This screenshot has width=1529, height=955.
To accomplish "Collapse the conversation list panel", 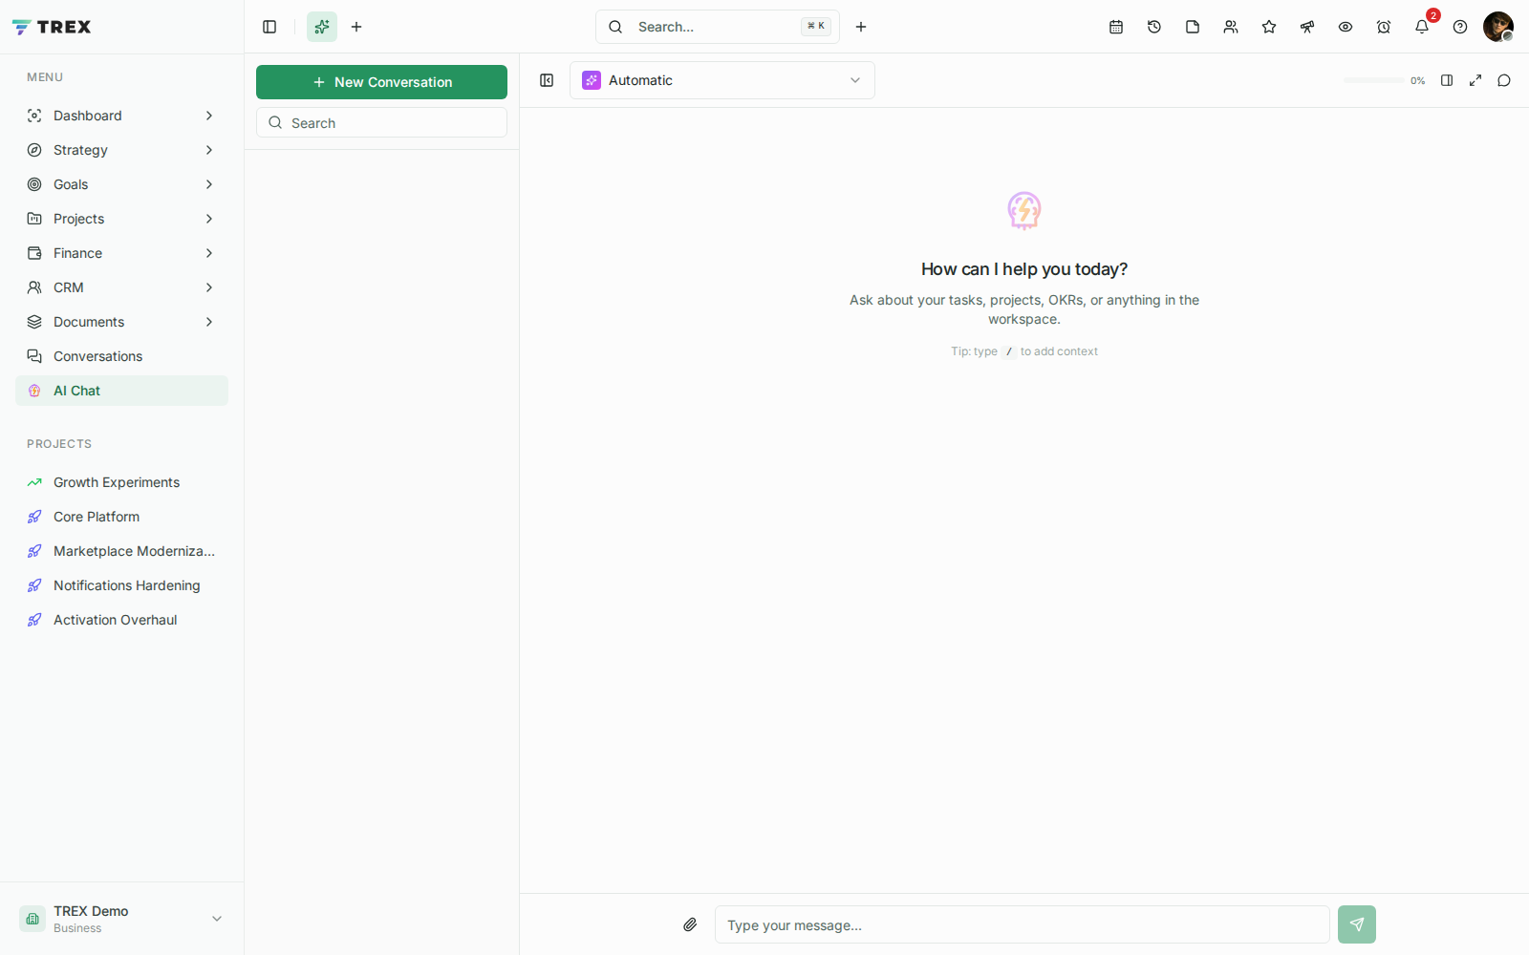I will 547,80.
